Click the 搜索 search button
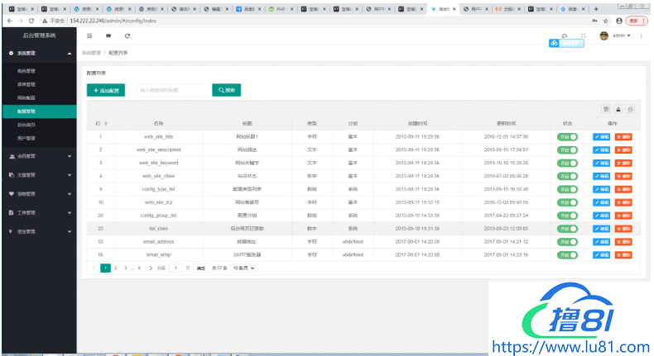This screenshot has width=654, height=356. pyautogui.click(x=226, y=90)
